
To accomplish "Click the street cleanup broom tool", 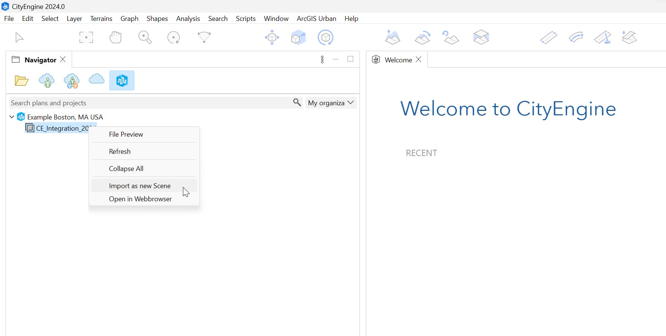I will coord(603,37).
